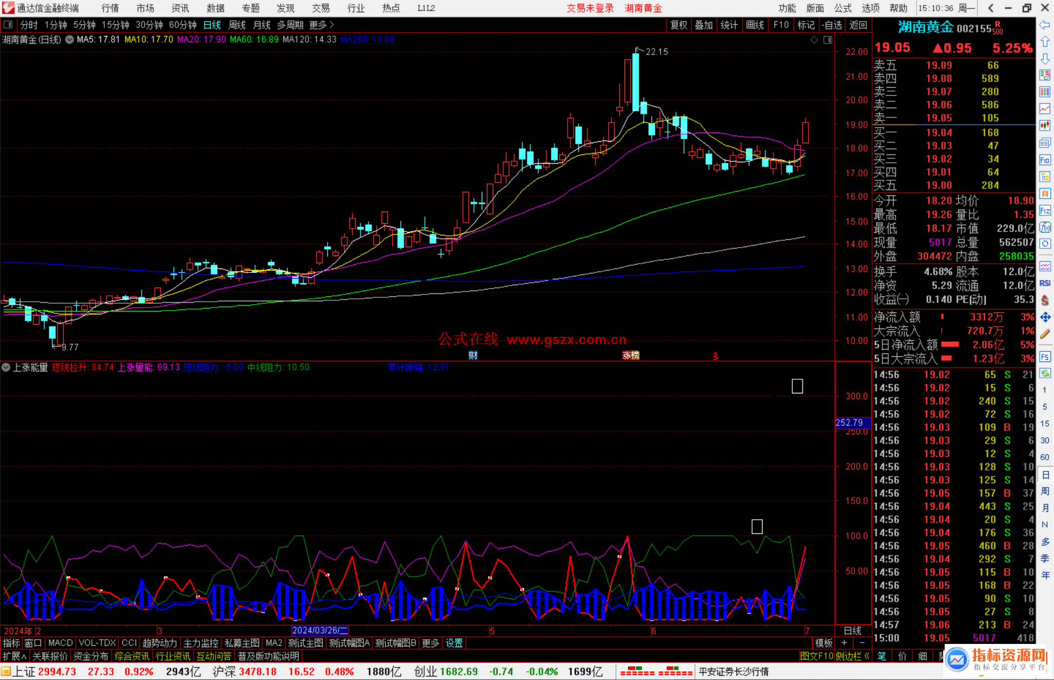Click the plus zoom button beside 模板
Viewport: 1054px width, 680px height.
[x=844, y=643]
